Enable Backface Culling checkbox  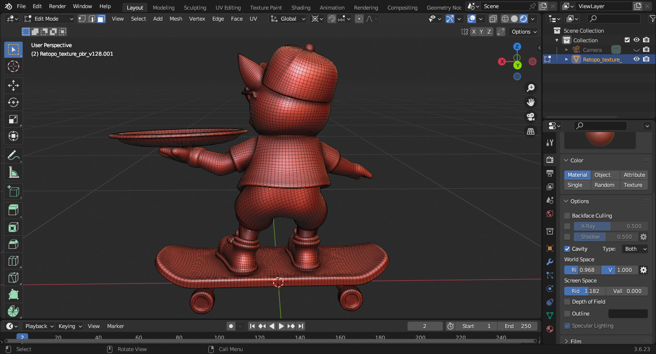(x=567, y=216)
